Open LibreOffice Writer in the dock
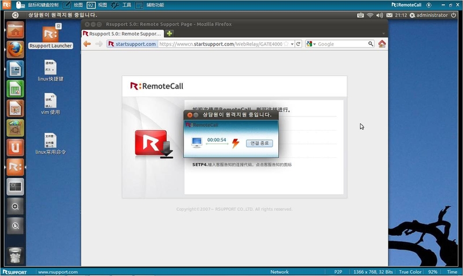 point(15,69)
